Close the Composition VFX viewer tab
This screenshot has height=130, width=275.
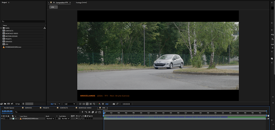click(x=49, y=3)
